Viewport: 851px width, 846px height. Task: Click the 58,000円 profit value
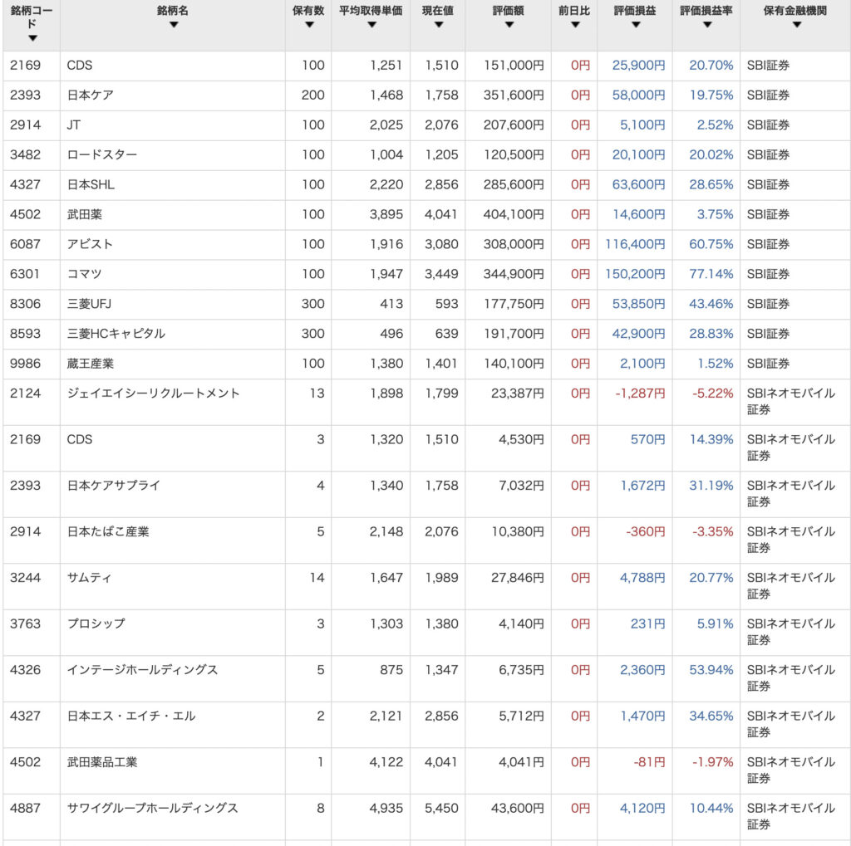[639, 95]
